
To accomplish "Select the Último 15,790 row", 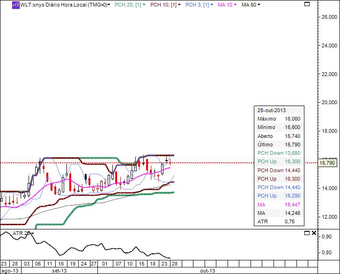I will coord(279,145).
